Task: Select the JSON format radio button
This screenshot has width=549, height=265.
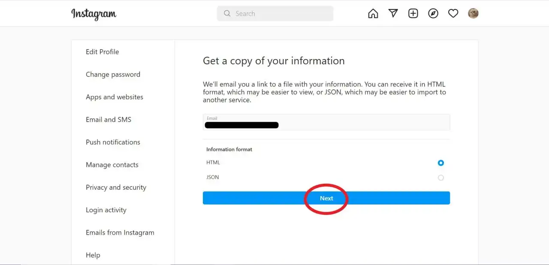Action: tap(441, 178)
